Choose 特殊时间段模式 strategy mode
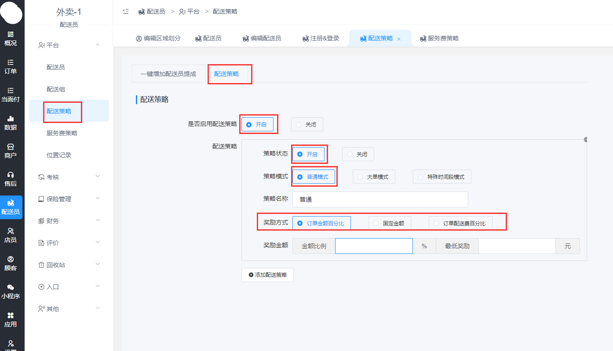The width and height of the screenshot is (613, 351). pyautogui.click(x=442, y=177)
